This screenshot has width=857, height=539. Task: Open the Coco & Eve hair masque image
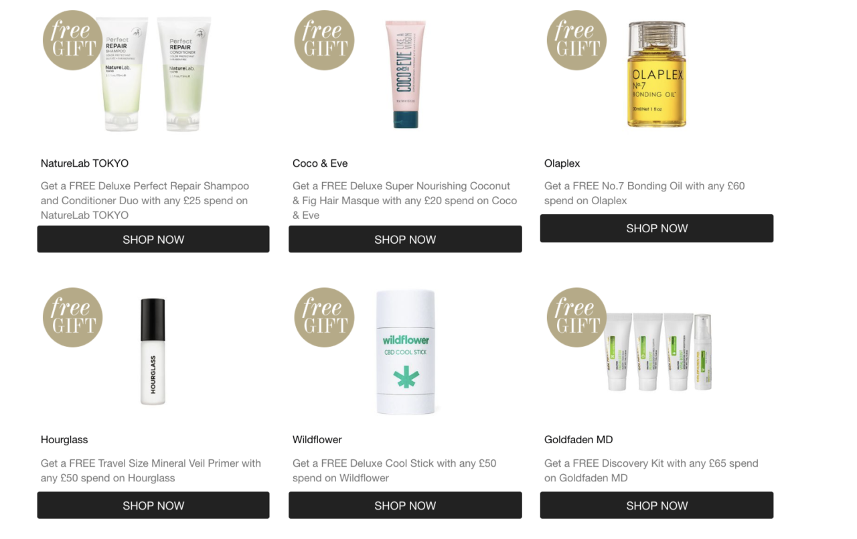click(405, 74)
